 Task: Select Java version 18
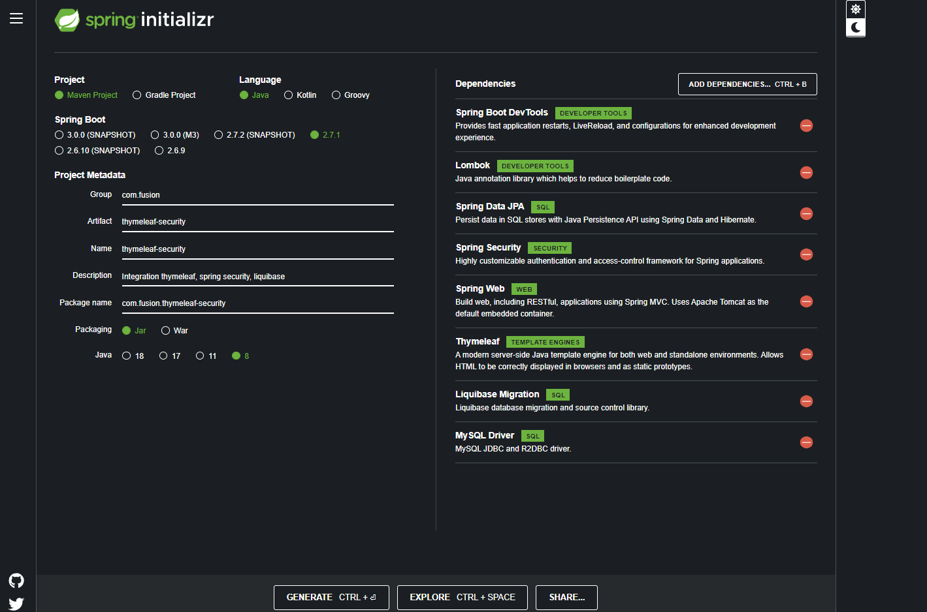(133, 356)
